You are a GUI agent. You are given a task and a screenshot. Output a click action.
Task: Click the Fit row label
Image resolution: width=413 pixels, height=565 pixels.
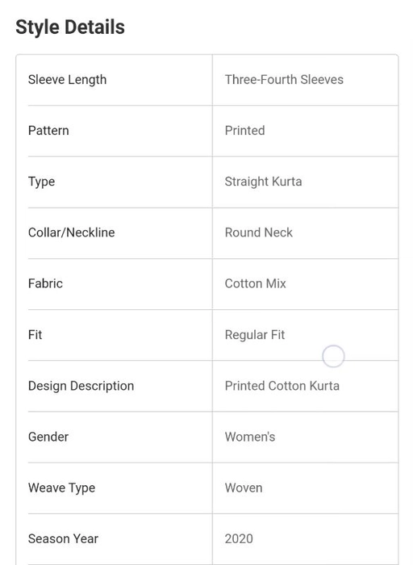(35, 335)
